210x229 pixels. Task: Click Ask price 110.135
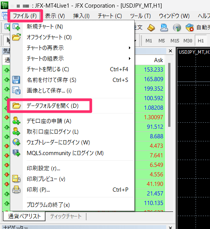(x=153, y=203)
